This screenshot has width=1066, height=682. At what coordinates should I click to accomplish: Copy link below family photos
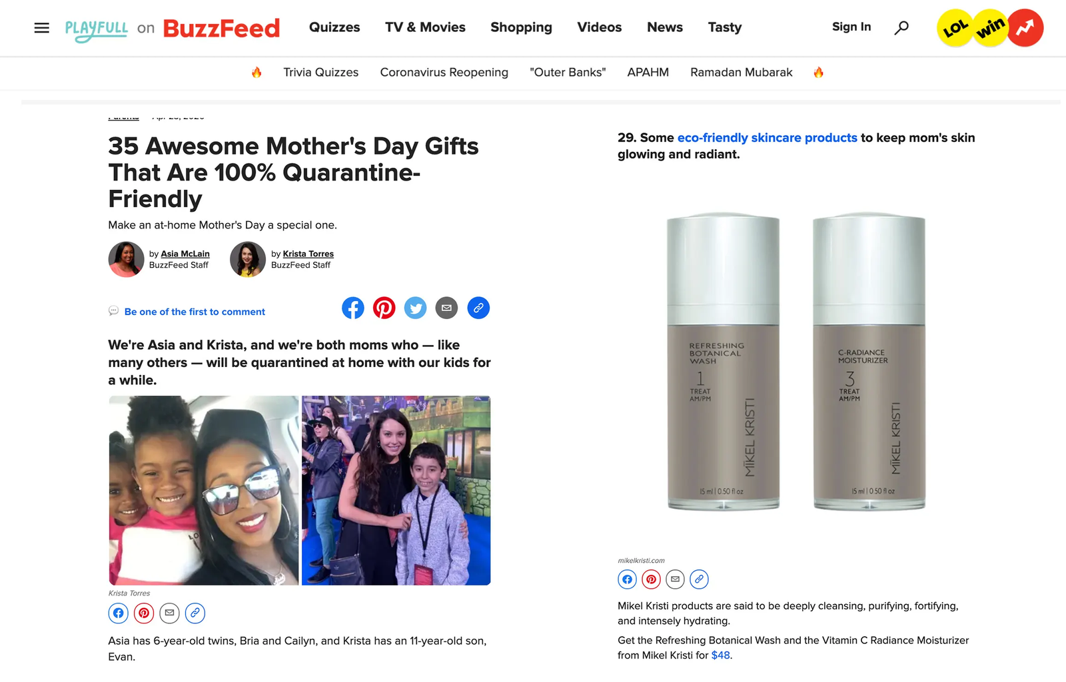[195, 613]
